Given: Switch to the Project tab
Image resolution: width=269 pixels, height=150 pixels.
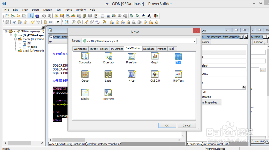Looking at the screenshot, I should point(162,49).
